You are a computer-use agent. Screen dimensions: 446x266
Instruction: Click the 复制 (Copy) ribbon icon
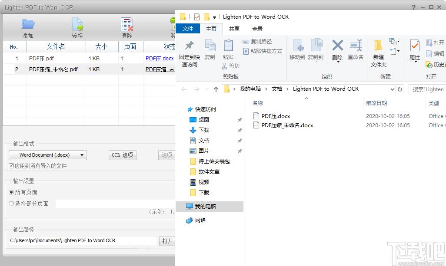click(210, 46)
